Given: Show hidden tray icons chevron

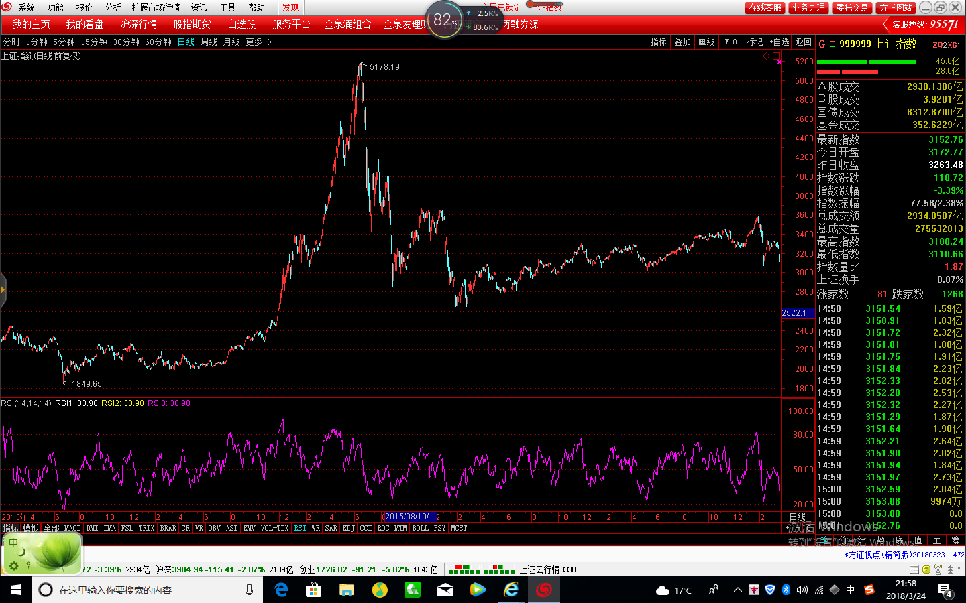Looking at the screenshot, I should click(738, 590).
